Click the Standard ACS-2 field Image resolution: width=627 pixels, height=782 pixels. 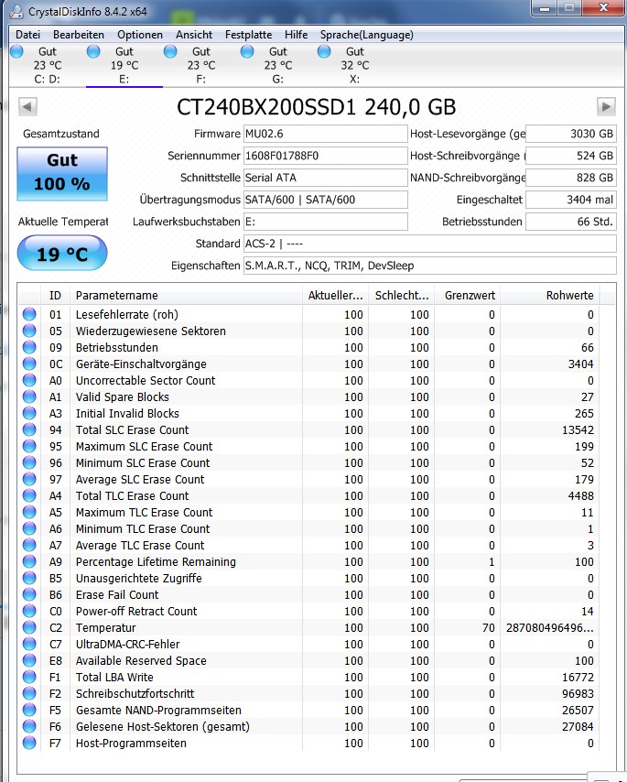point(430,244)
